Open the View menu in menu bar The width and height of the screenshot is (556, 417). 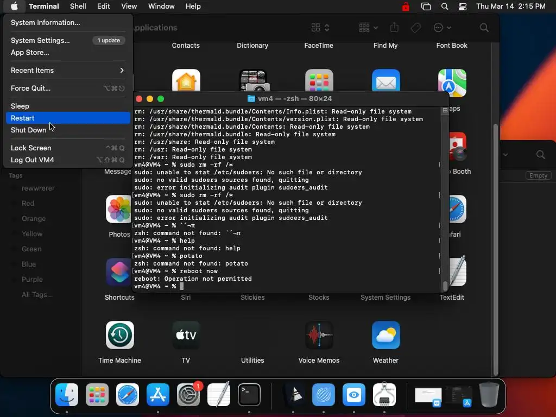click(129, 7)
